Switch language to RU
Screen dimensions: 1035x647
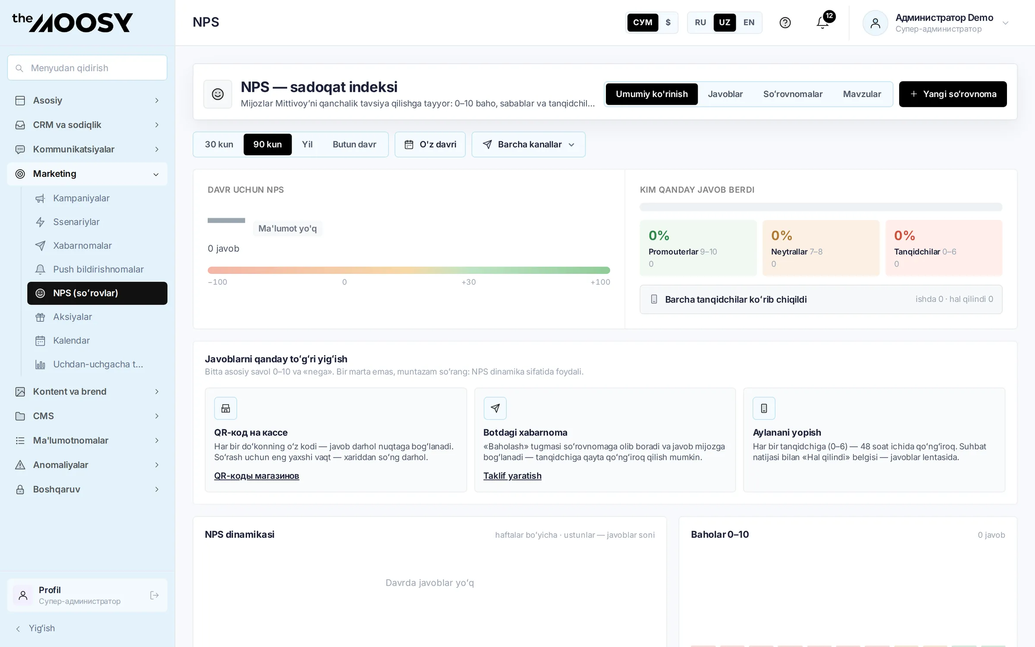coord(700,22)
